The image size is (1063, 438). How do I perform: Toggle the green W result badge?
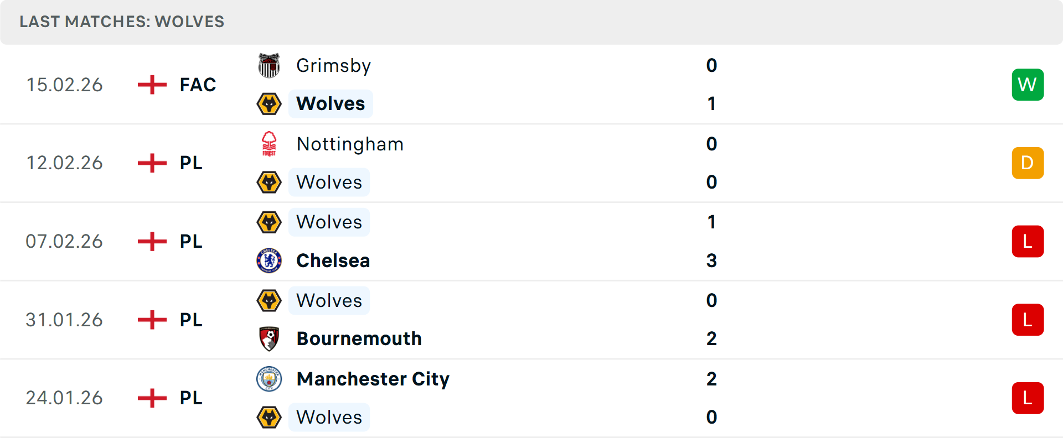point(1028,84)
